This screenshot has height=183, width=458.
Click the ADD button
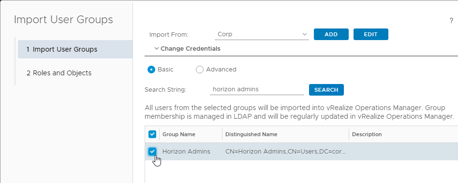(331, 34)
